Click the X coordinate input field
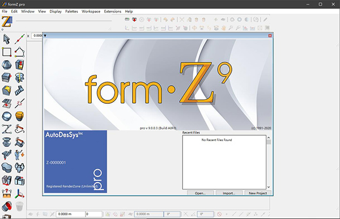Image resolution: width=340 pixels, height=219 pixels. (x=37, y=36)
